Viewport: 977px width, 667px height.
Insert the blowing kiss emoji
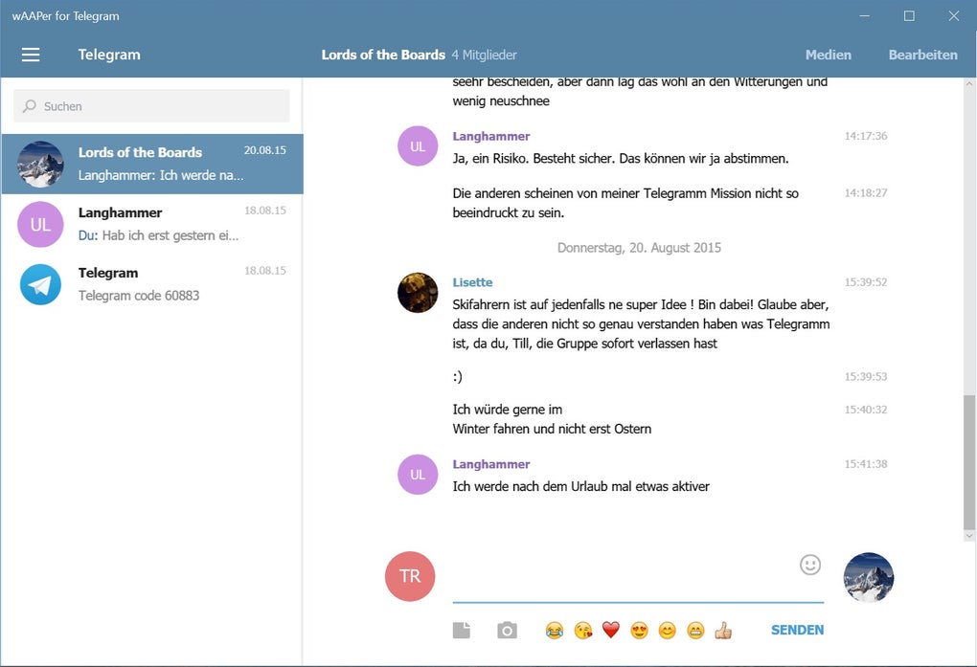click(x=583, y=631)
